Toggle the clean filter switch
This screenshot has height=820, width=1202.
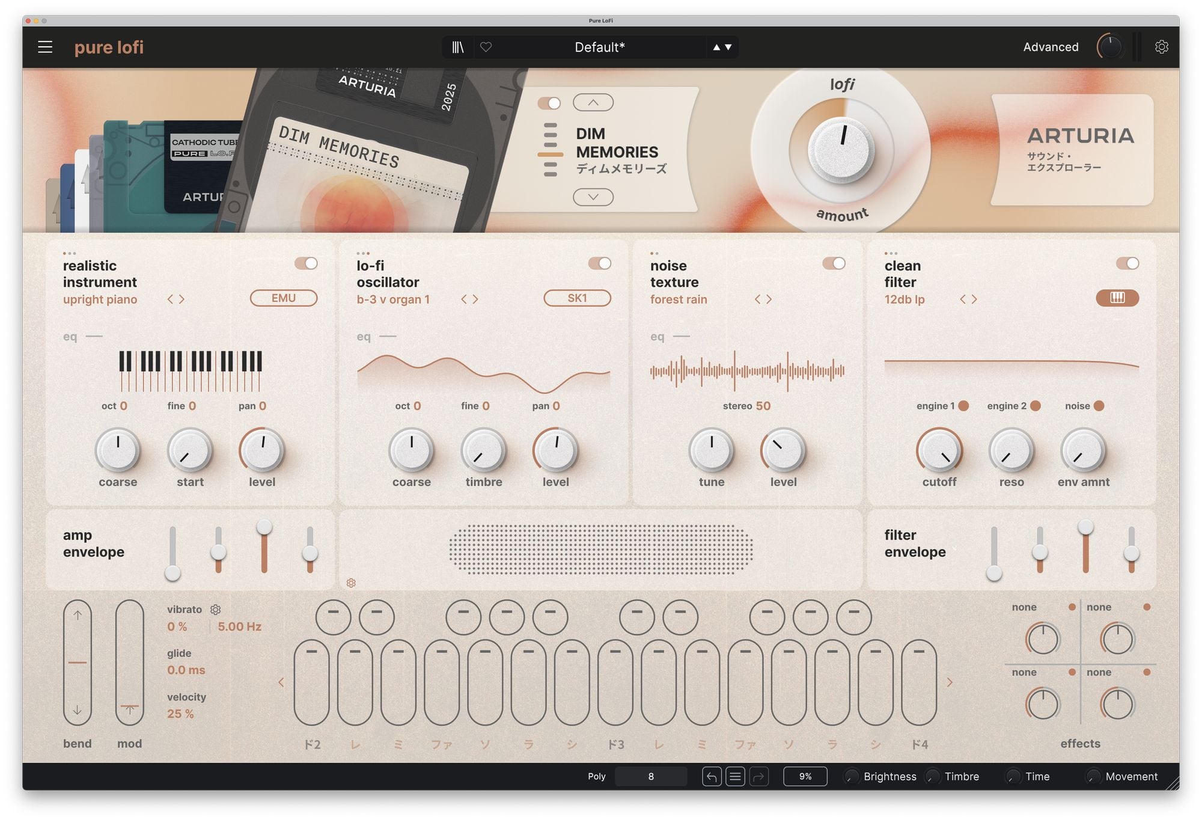coord(1127,263)
